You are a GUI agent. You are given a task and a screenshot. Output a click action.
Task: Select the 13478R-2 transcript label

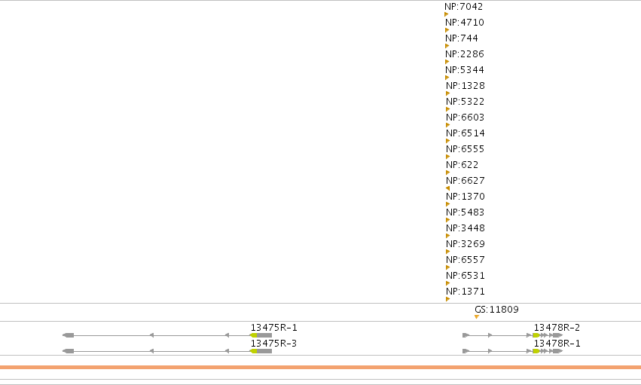[x=557, y=328]
